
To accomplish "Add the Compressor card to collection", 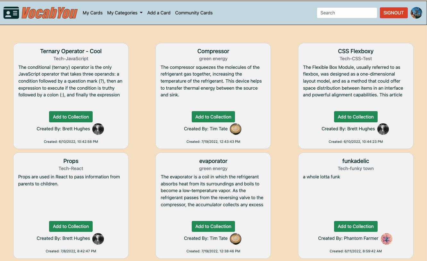I will (213, 117).
